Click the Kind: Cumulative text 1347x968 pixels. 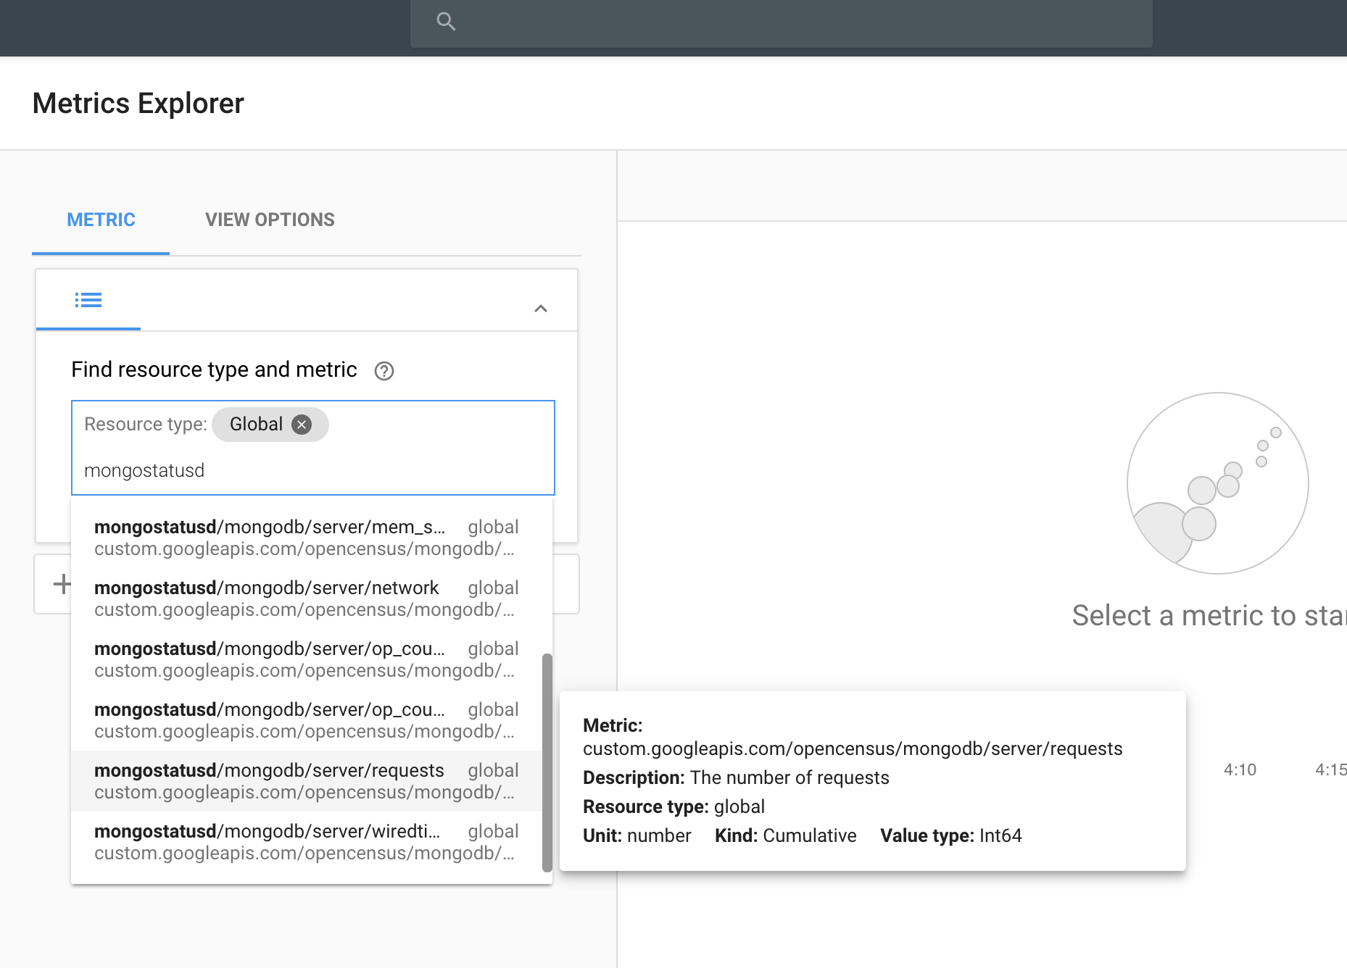click(x=785, y=836)
